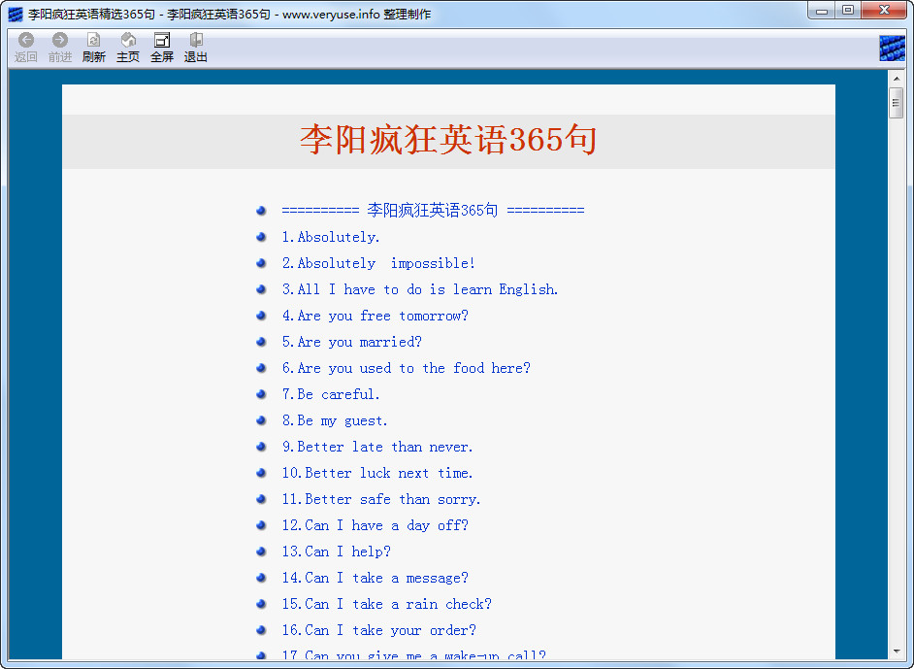The image size is (914, 669).
Task: Click the blue logo at toolbar right
Action: point(892,48)
